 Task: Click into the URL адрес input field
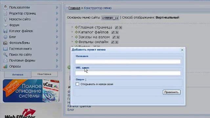[x=128, y=73]
